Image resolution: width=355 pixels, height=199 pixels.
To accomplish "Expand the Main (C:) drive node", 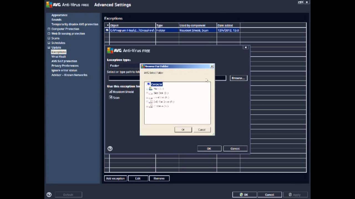I will 147,89.
